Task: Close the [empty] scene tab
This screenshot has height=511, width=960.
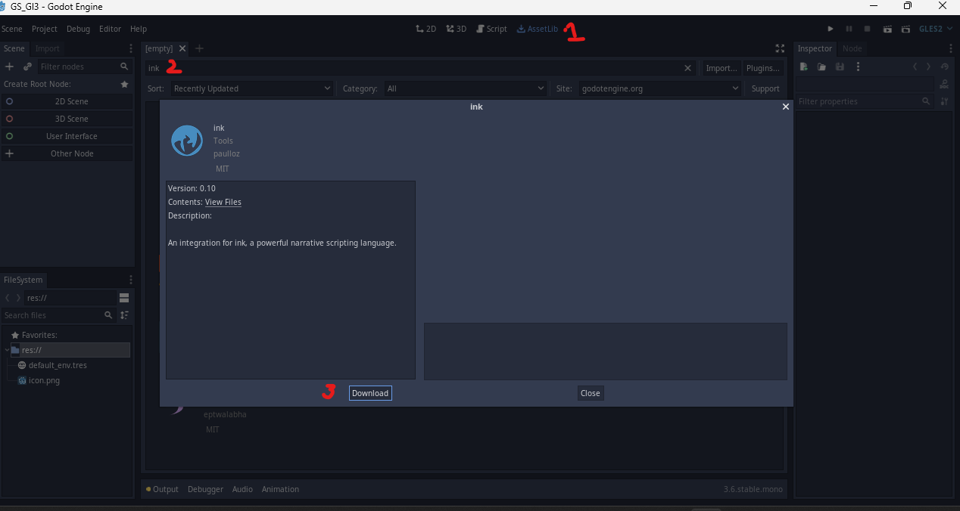Action: (182, 48)
